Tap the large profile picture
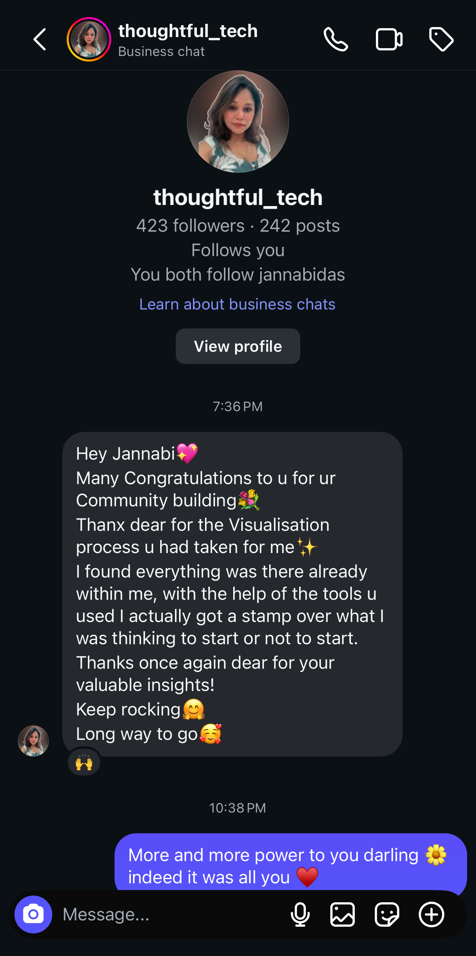Viewport: 476px width, 956px height. [238, 122]
